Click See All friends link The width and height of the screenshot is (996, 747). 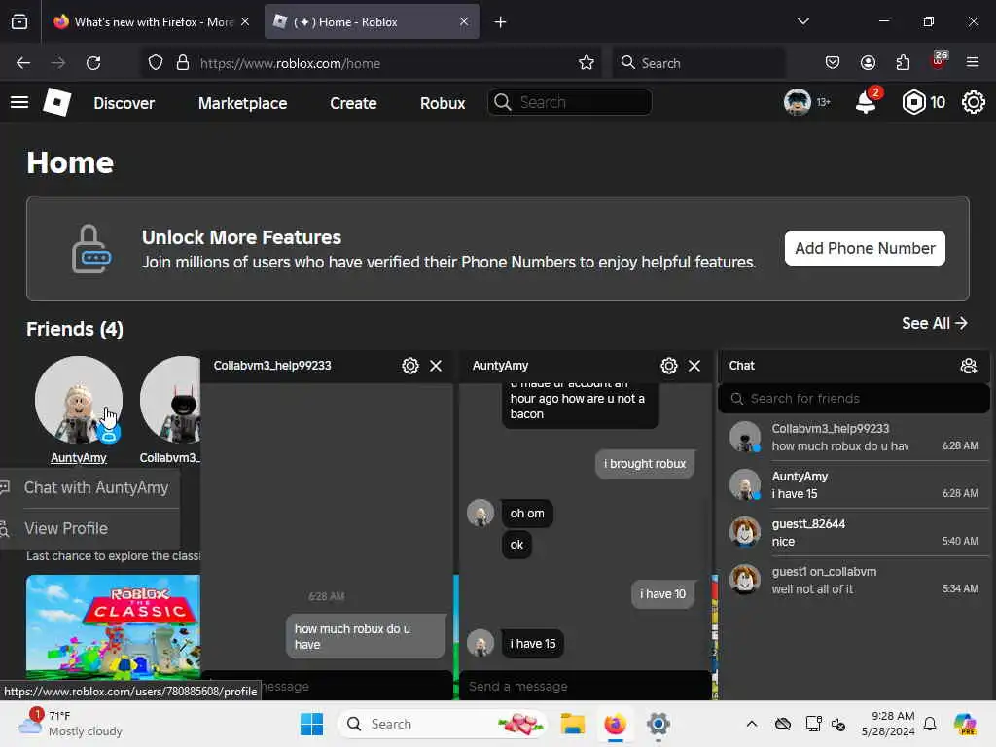pos(935,323)
